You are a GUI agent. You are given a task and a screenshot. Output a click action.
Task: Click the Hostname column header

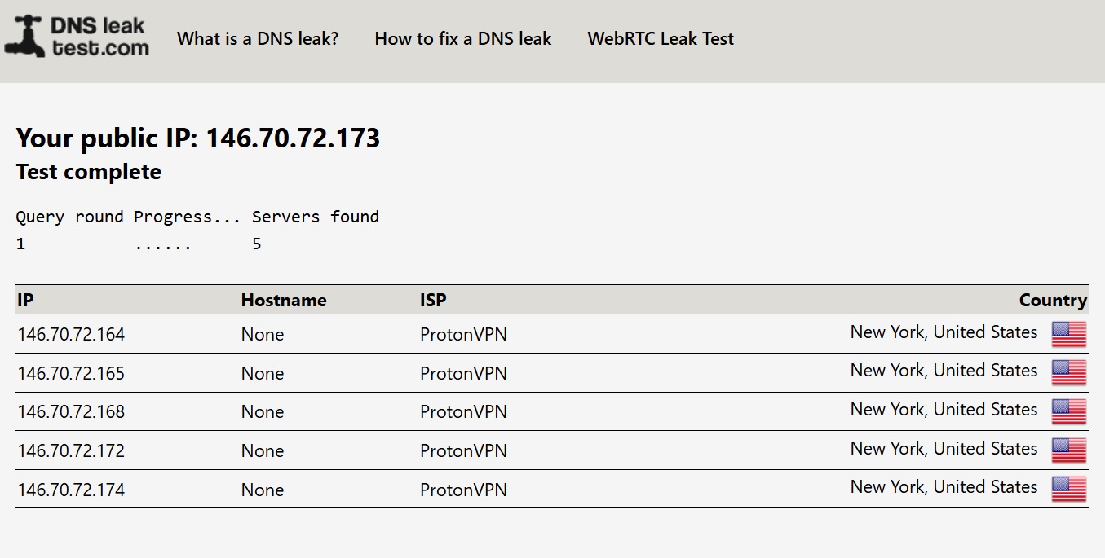pos(284,300)
